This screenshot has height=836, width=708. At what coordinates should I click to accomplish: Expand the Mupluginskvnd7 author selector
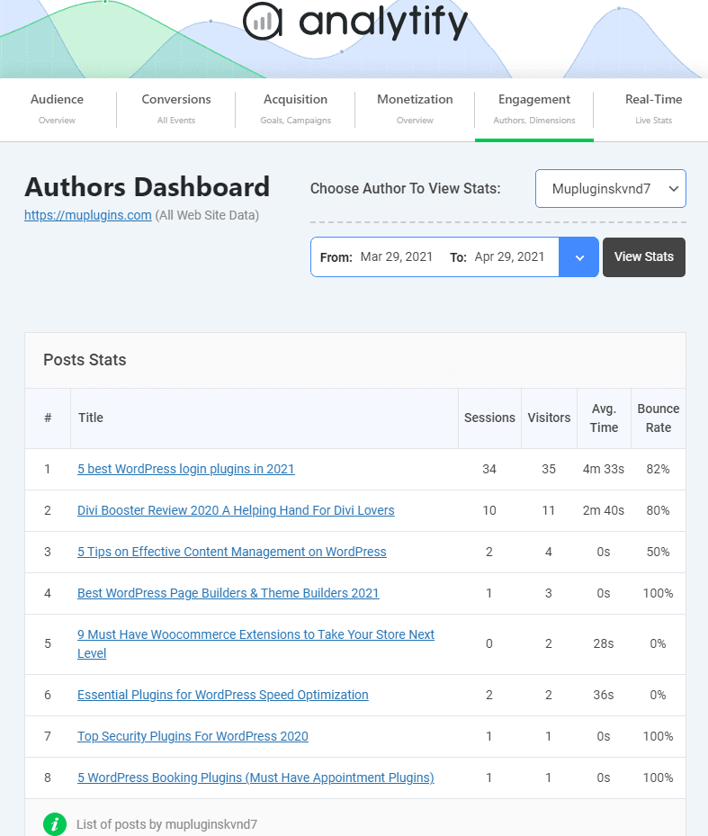point(611,189)
